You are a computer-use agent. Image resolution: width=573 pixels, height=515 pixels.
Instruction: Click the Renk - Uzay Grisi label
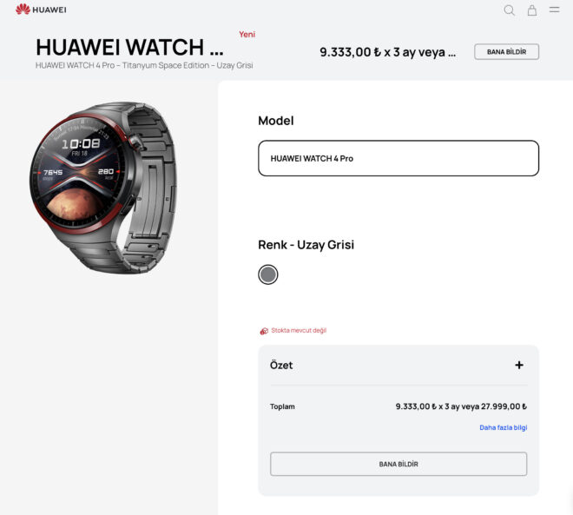(x=306, y=245)
